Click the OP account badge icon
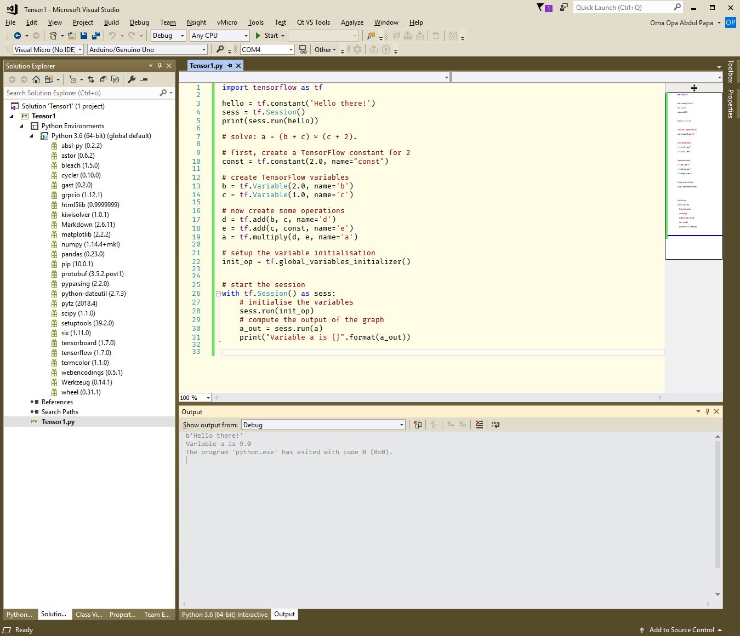 730,22
